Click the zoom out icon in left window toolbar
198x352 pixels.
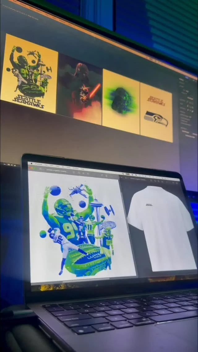[79, 173]
